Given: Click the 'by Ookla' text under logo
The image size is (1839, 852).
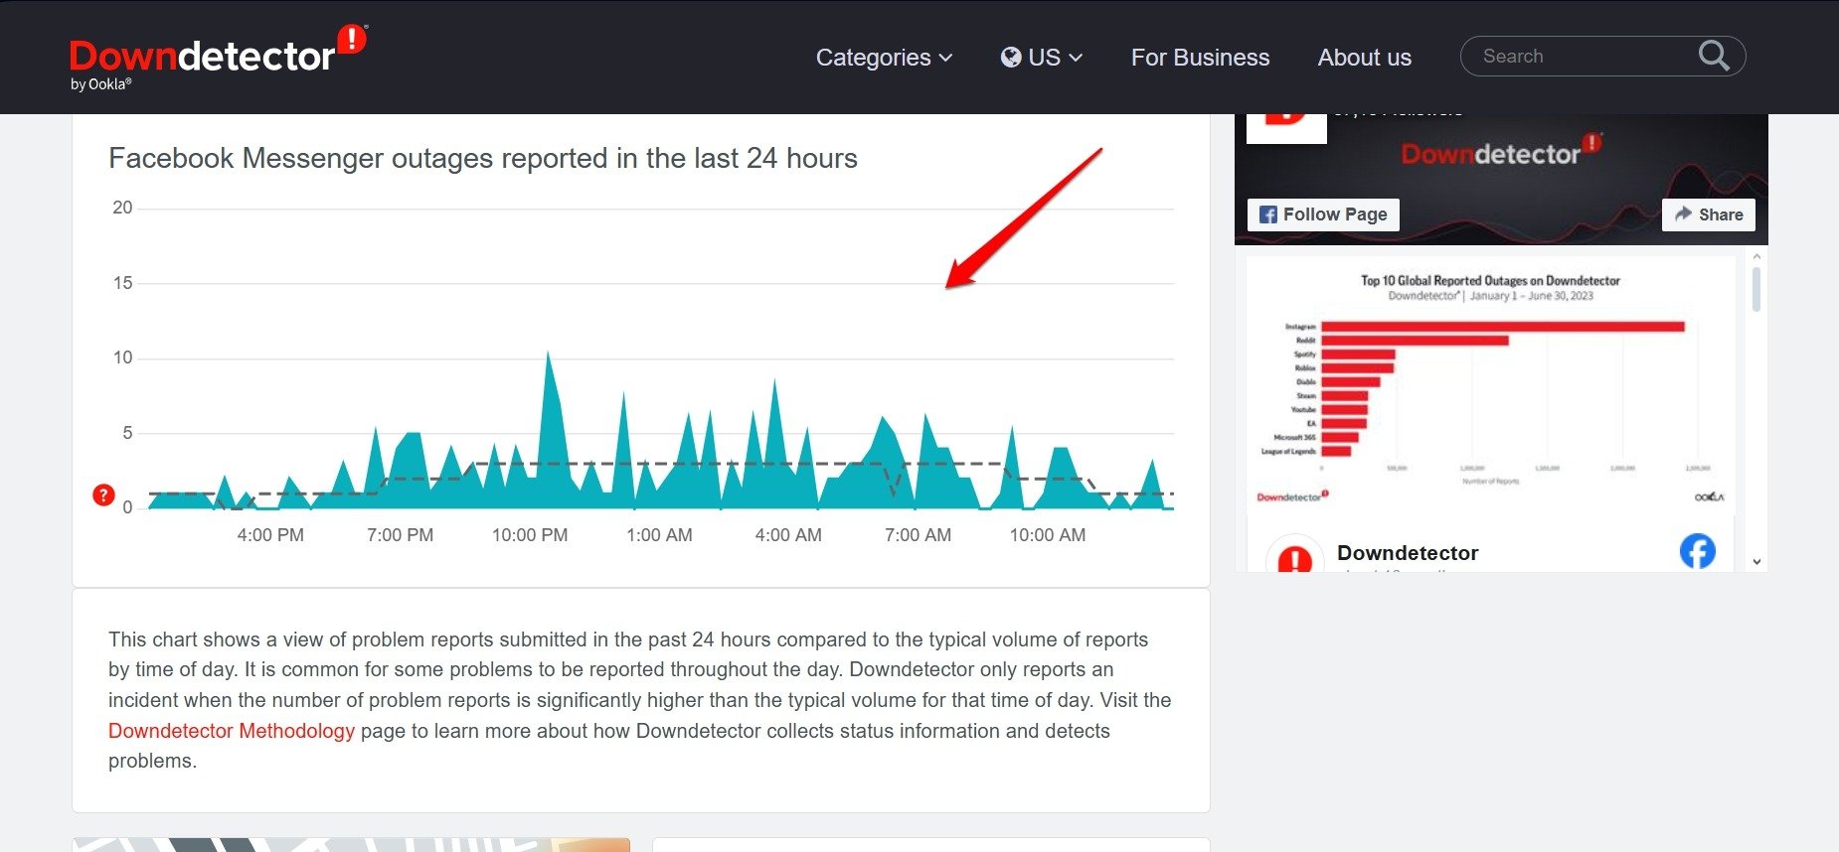Looking at the screenshot, I should 100,84.
